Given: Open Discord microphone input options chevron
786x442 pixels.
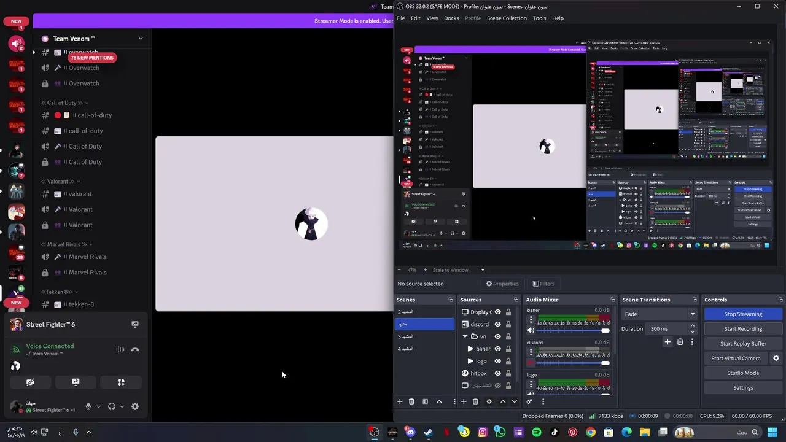Looking at the screenshot, I should (98, 406).
